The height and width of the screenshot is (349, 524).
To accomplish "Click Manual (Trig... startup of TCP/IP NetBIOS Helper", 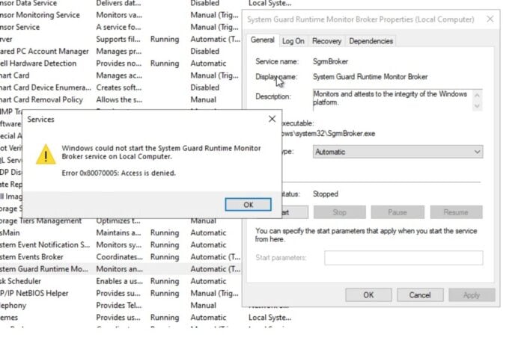I will (x=215, y=293).
